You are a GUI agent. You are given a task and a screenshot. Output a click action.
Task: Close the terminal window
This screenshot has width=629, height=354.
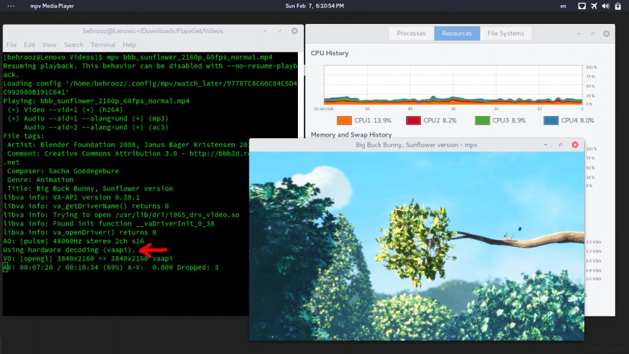pyautogui.click(x=294, y=31)
